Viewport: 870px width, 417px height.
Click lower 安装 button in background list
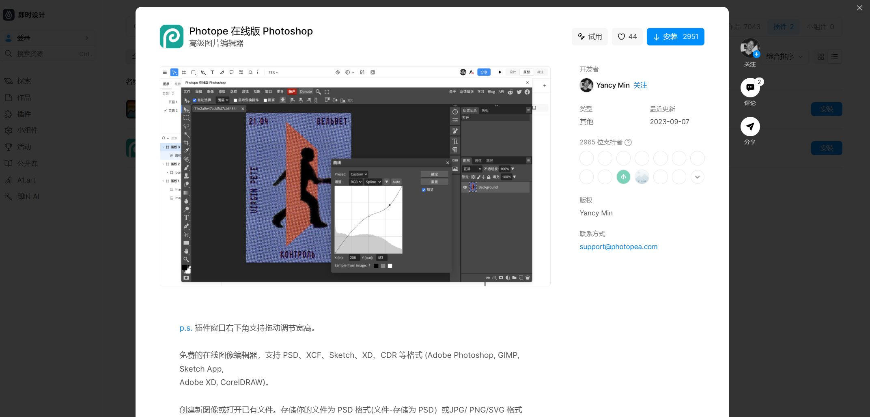(x=827, y=148)
